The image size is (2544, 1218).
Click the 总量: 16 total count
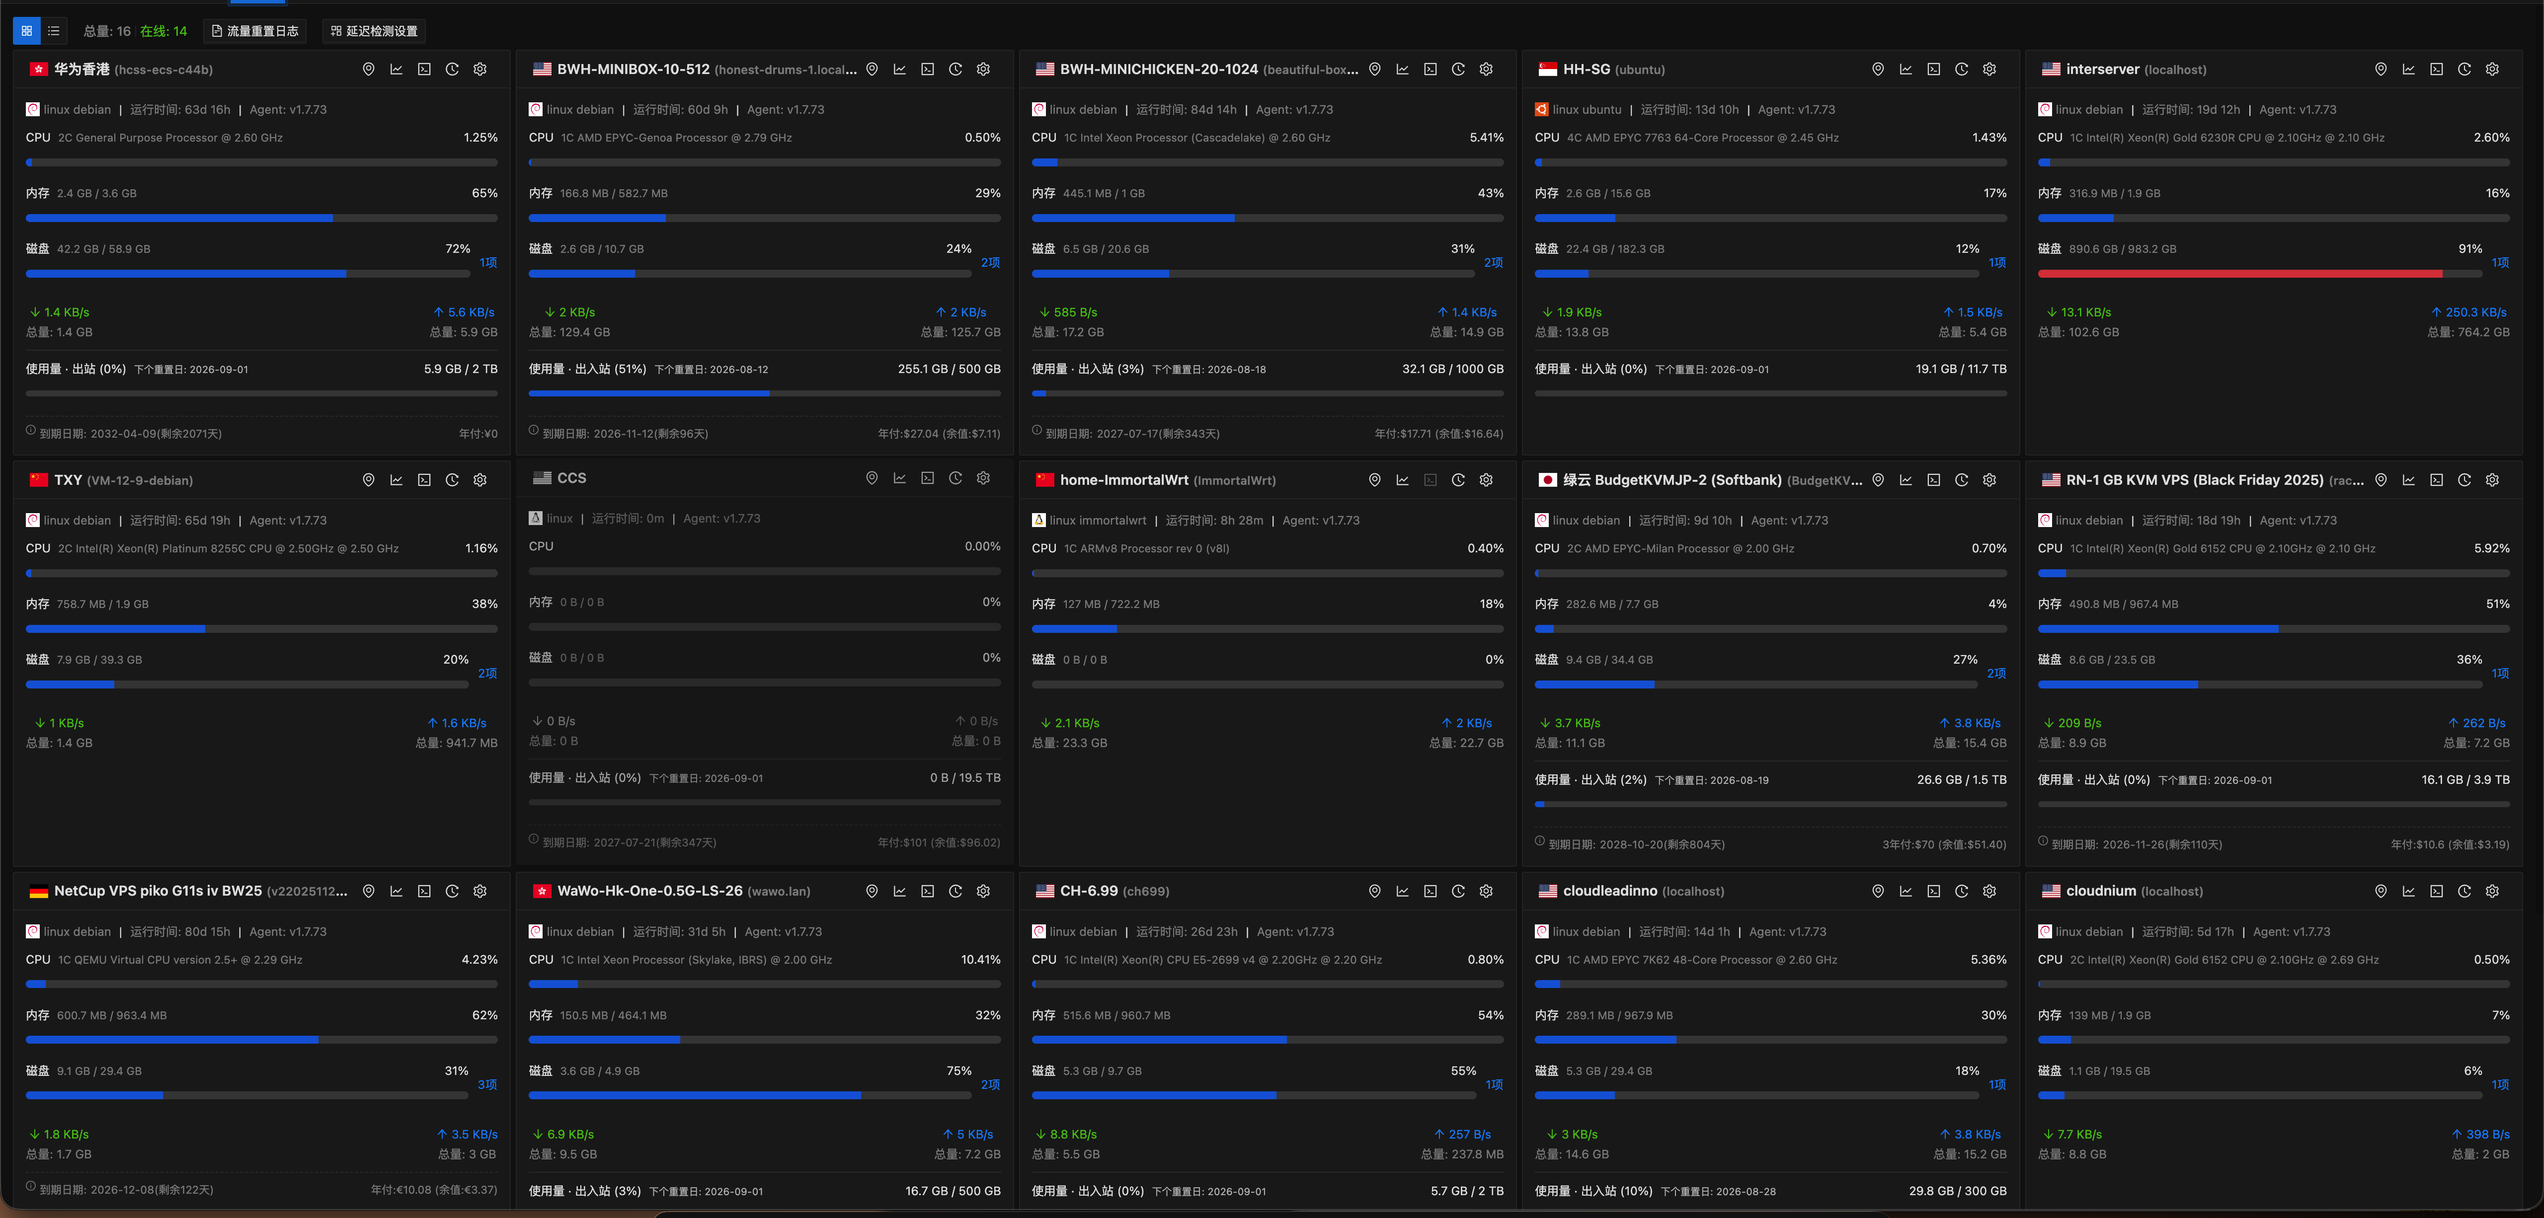coord(107,31)
